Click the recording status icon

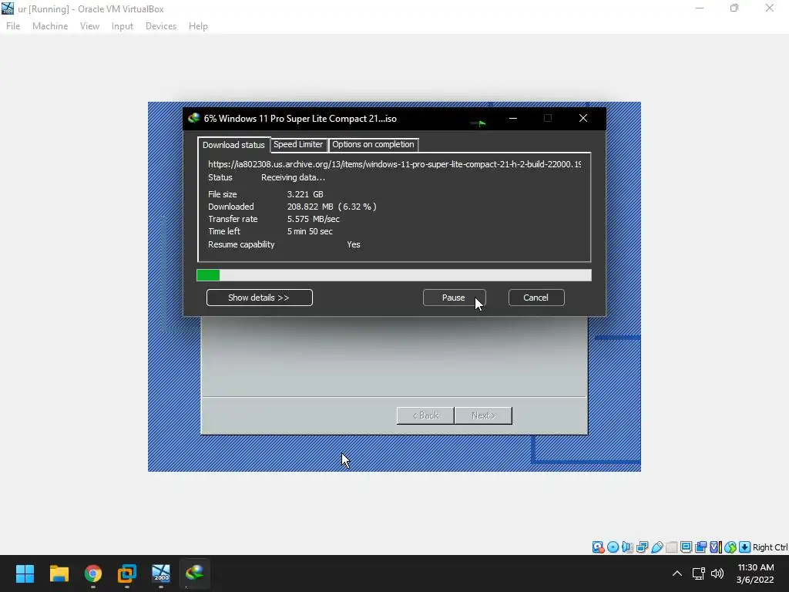click(x=700, y=547)
